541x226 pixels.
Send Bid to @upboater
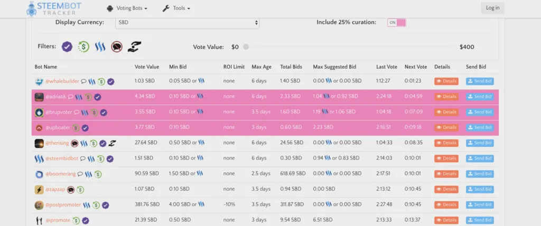pos(480,127)
